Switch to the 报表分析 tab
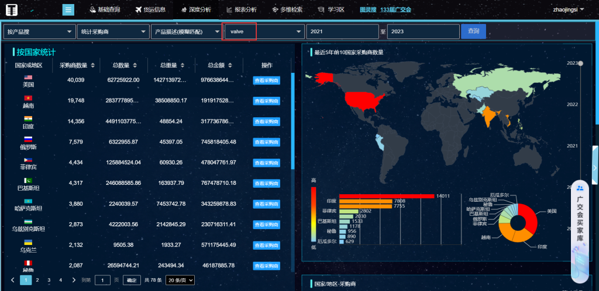This screenshot has height=291, width=599. pyautogui.click(x=241, y=10)
